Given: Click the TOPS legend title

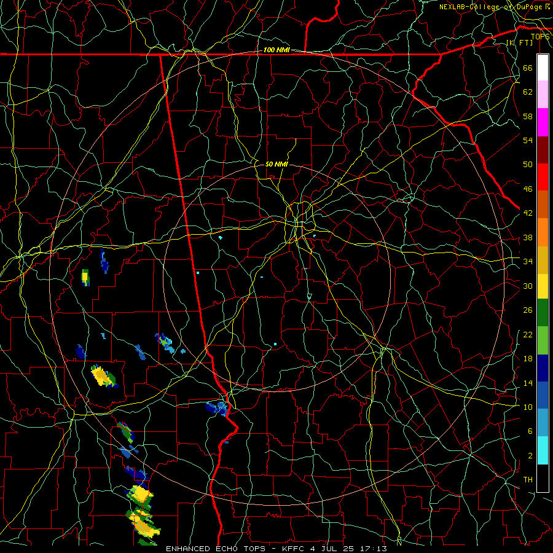Looking at the screenshot, I should tap(540, 36).
